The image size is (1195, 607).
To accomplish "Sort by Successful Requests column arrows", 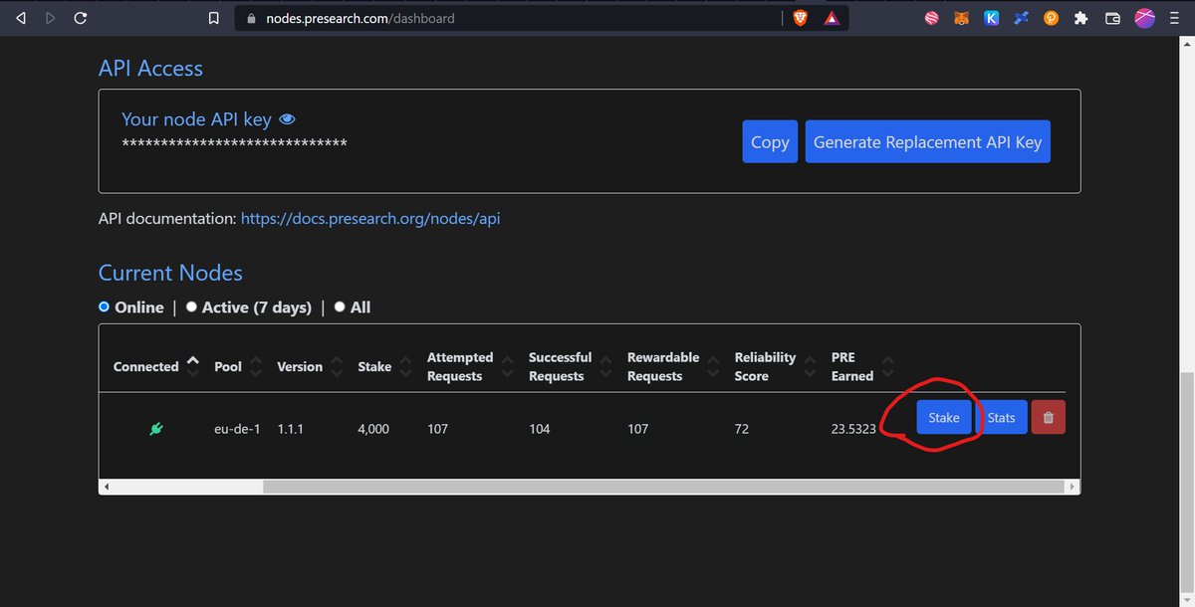I will 606,366.
